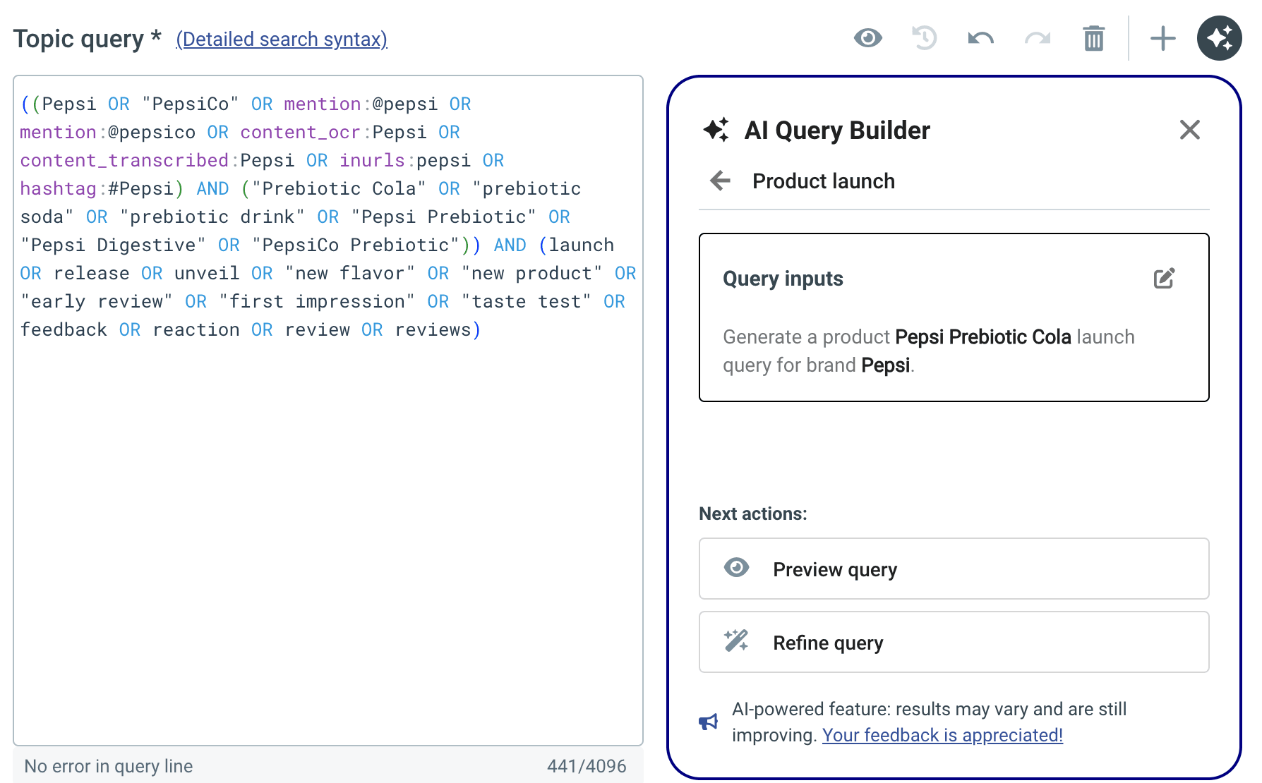Follow the 'Your feedback is appreciated!' link
The width and height of the screenshot is (1262, 783).
coord(942,735)
